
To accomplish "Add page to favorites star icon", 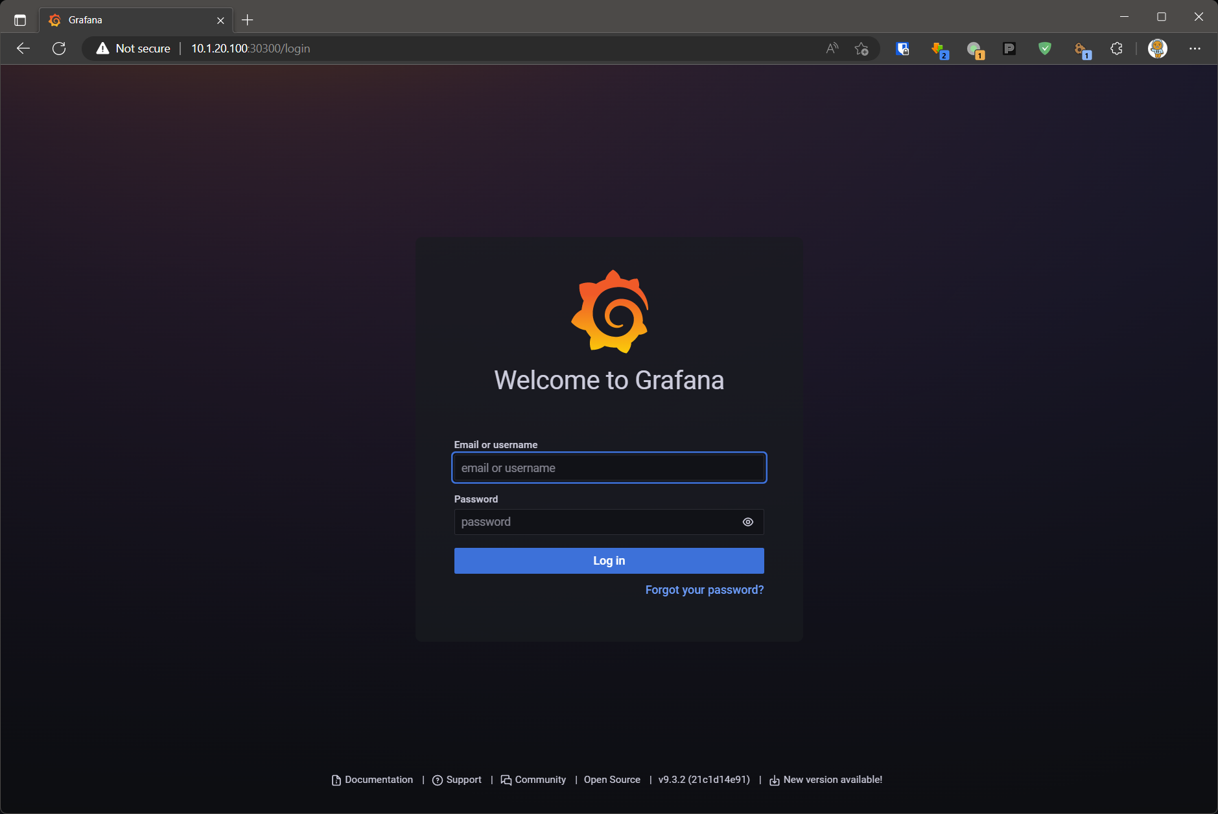I will 861,49.
